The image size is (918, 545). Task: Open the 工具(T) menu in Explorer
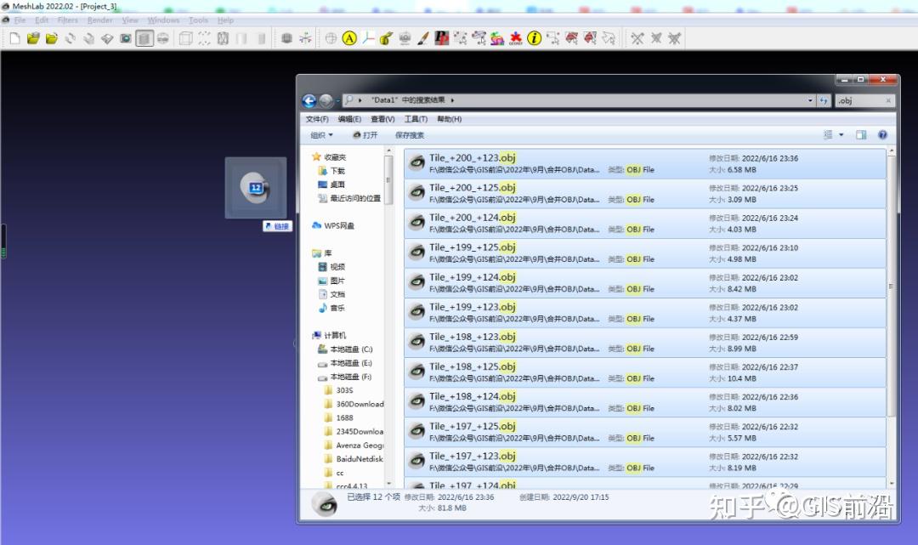tap(414, 119)
